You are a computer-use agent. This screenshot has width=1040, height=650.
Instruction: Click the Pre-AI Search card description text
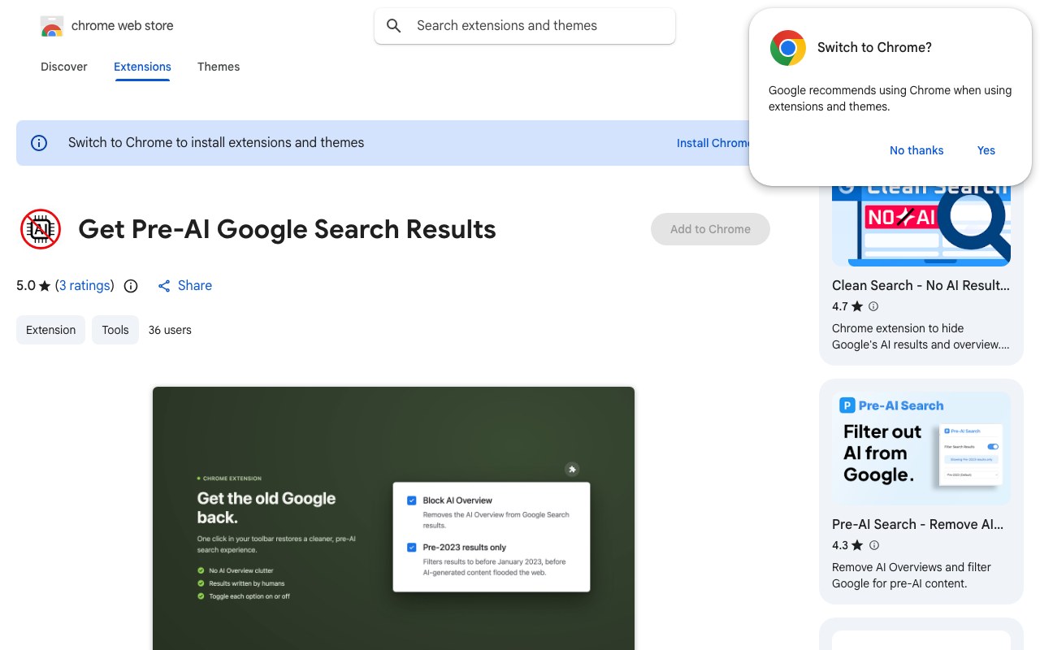[912, 575]
